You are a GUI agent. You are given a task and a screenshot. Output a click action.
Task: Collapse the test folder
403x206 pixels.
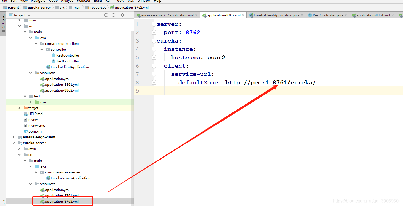[25, 96]
